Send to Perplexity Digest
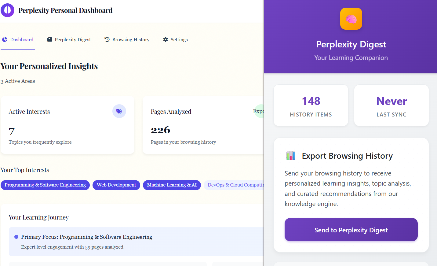Screen dimensions: 437x266 (351, 230)
